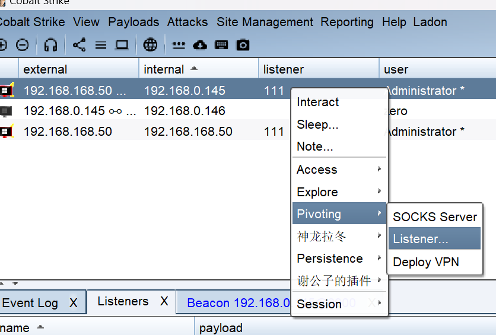Open the keystrokes keyboard icon

click(222, 44)
